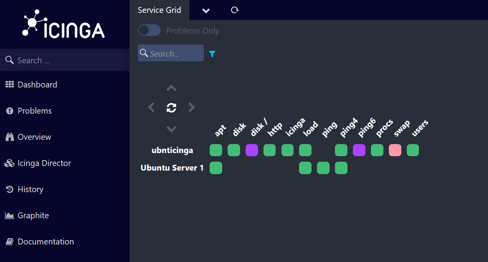488x262 pixels.
Task: Open the Problems menu item
Action: point(34,111)
